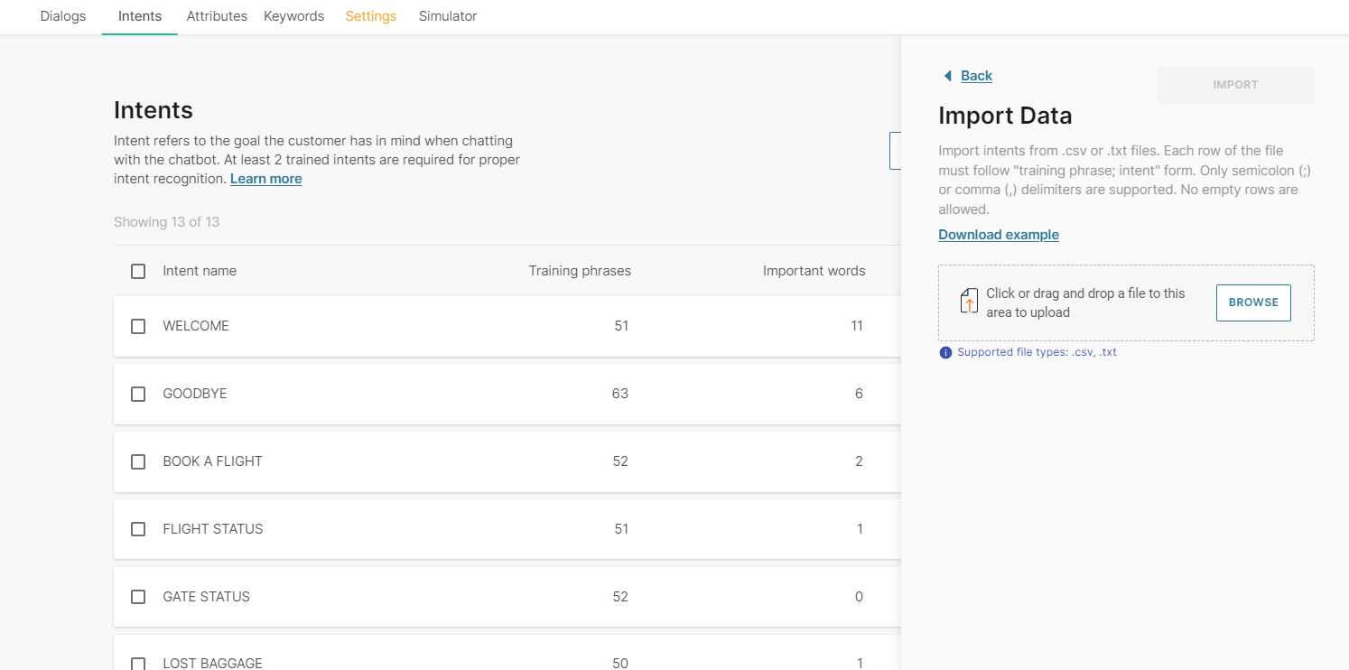Open the Download example link
The height and width of the screenshot is (670, 1349).
pos(998,235)
